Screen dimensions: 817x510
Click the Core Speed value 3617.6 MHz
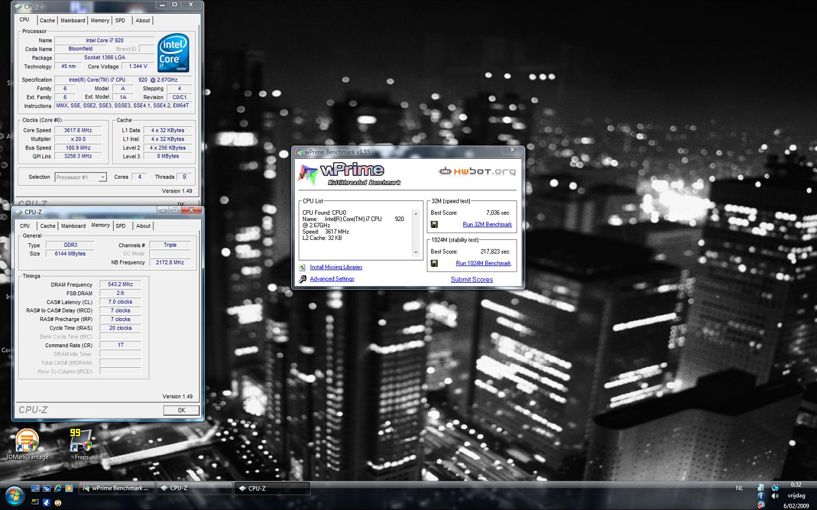click(x=78, y=130)
